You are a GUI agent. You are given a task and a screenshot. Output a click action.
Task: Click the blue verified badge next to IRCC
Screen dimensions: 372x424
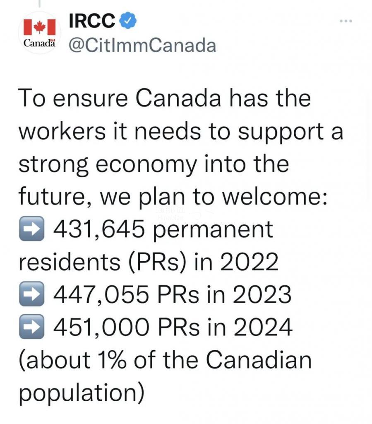127,21
